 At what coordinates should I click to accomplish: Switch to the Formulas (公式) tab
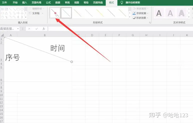coord(48,3)
